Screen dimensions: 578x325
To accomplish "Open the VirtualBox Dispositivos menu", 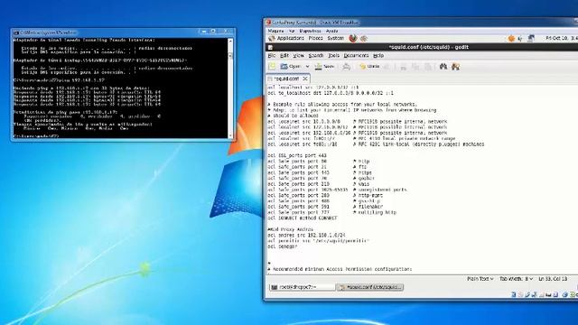I will click(x=310, y=31).
